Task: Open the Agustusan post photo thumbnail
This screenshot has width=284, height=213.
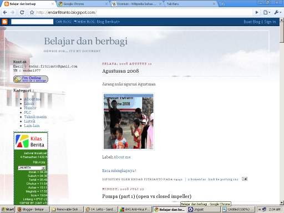Action: click(129, 121)
